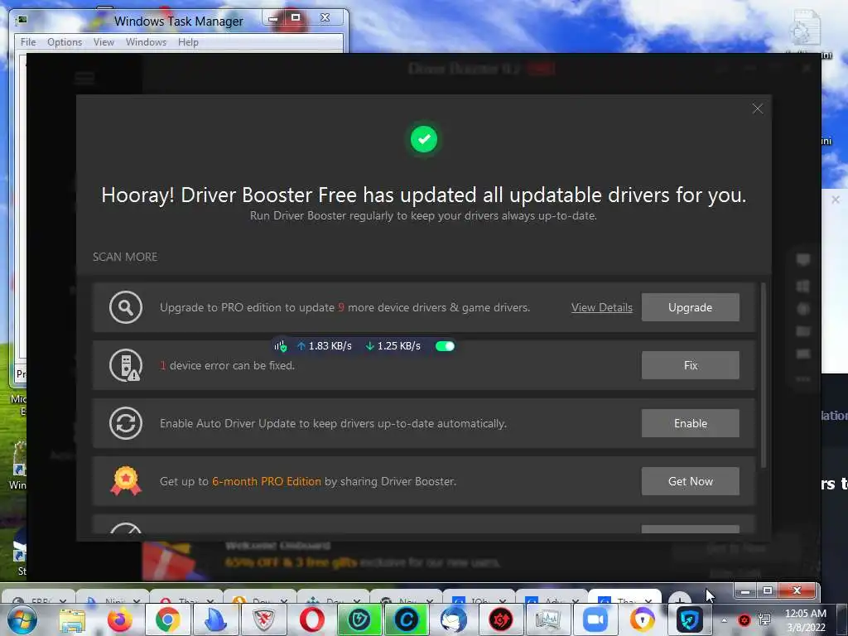Open View menu in Windows Task Manager
Screen dimensions: 848x636
[x=104, y=41]
